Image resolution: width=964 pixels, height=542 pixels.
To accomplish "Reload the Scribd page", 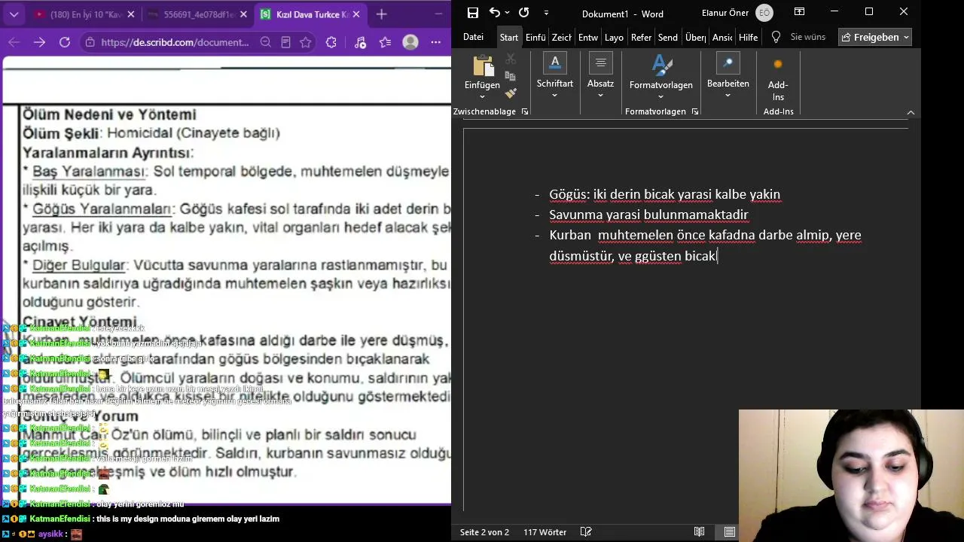I will pyautogui.click(x=65, y=42).
